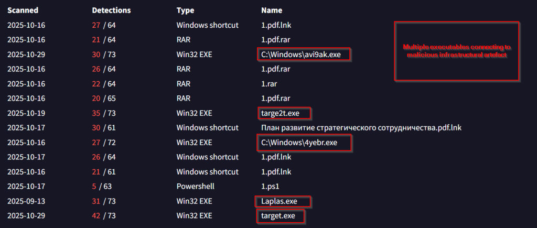Open the Russian-named .pdf.lnk shortcut entry
Image resolution: width=537 pixels, height=228 pixels.
(360, 128)
